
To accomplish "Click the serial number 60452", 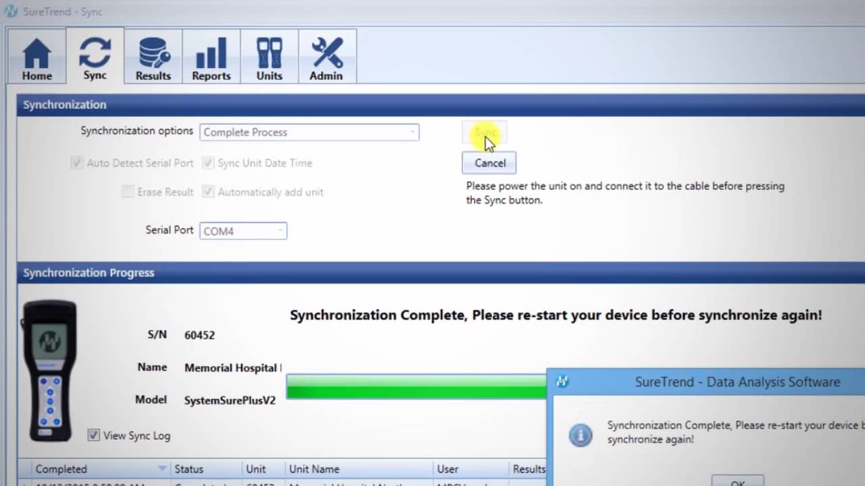I will click(x=199, y=335).
